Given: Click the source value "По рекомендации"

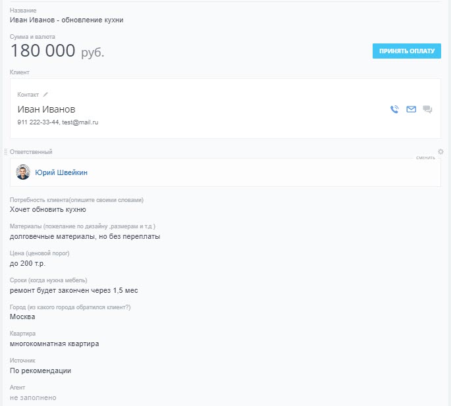Looking at the screenshot, I should (40, 370).
